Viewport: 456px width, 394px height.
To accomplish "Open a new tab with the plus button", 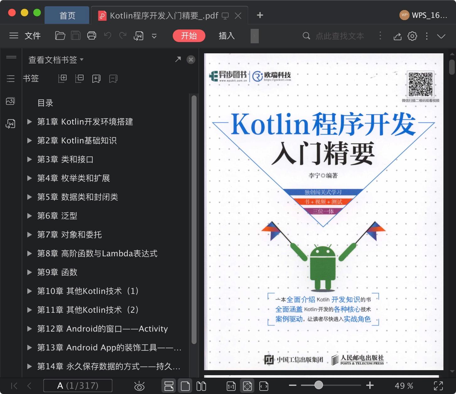I will 260,15.
